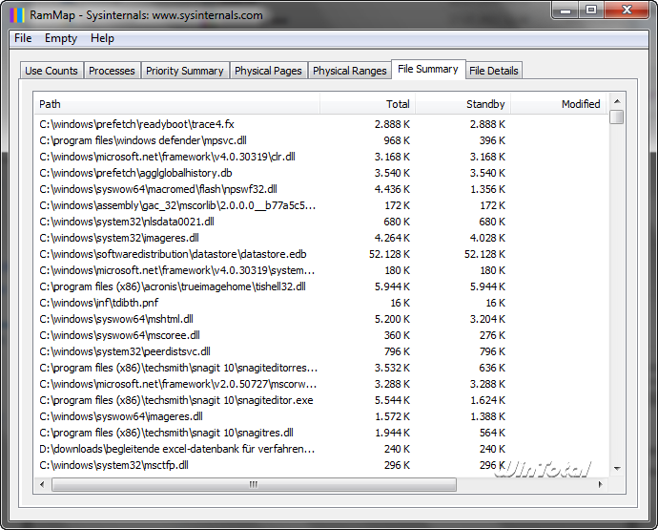Viewport: 658px width, 530px height.
Task: Select the windows defender\mpsvc.dll row
Action: coord(320,140)
